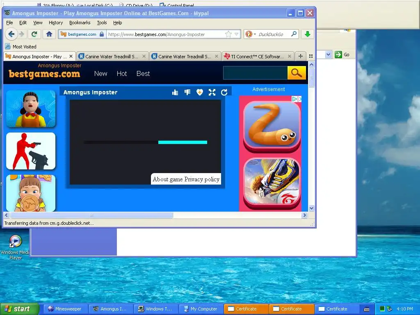Open the Privacy policy link
This screenshot has width=420, height=315.
(202, 179)
